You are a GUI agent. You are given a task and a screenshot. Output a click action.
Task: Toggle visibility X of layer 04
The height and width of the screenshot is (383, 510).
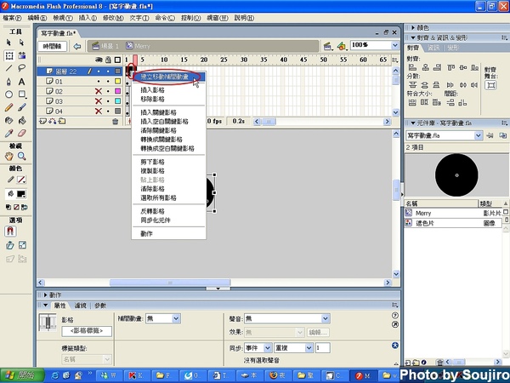tap(99, 111)
